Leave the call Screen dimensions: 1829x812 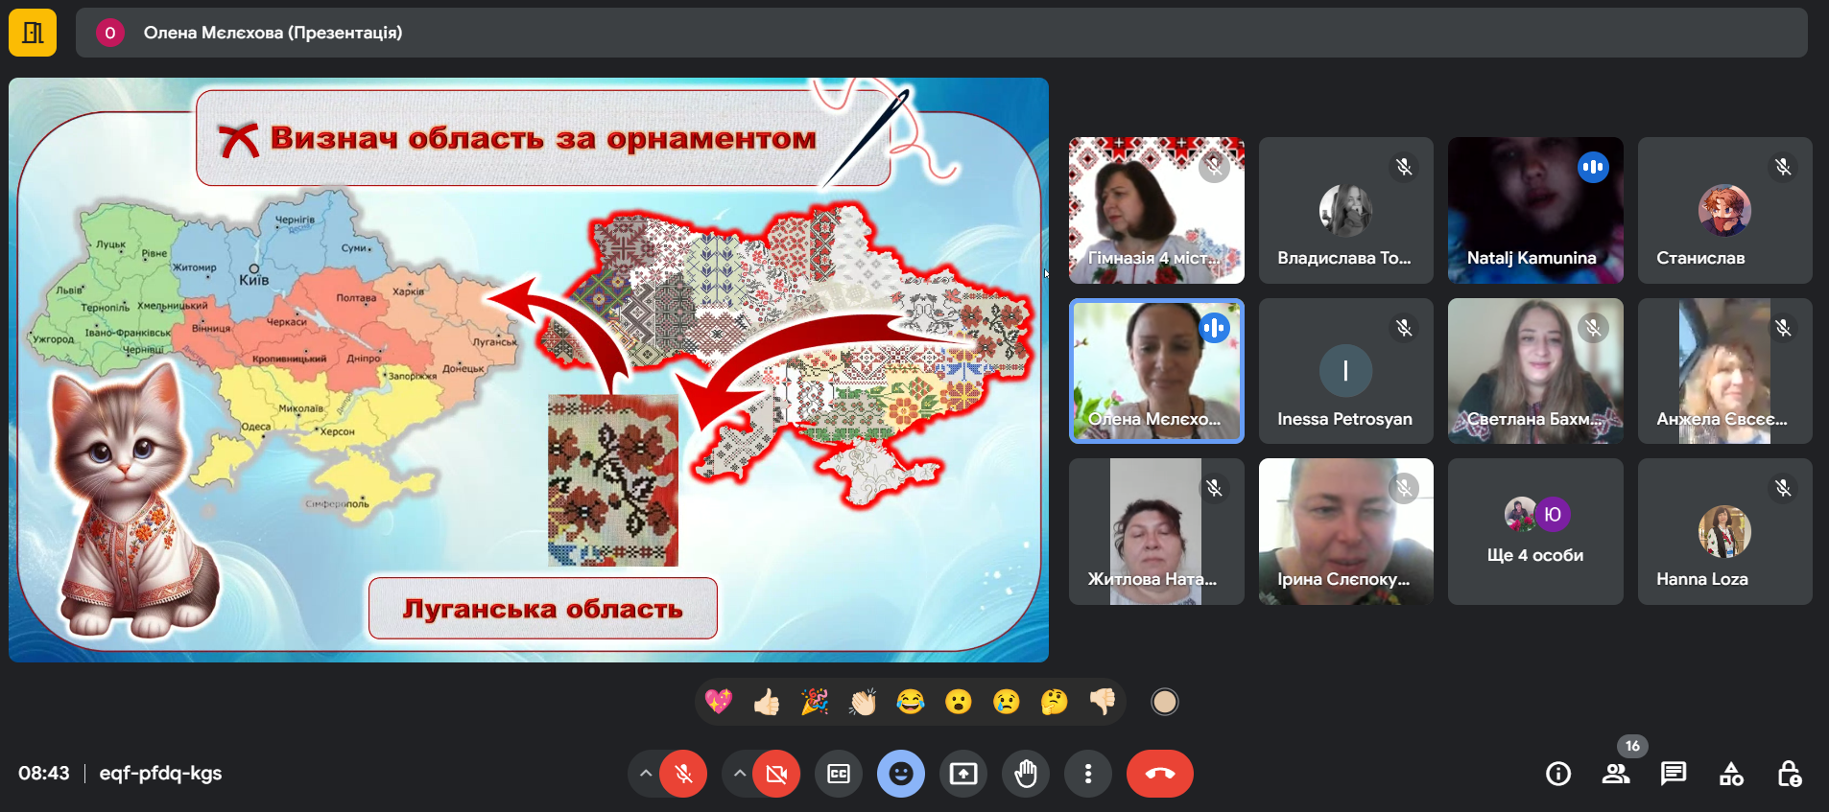pos(1159,774)
